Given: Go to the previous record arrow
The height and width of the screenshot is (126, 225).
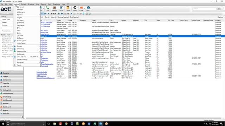Looking at the screenshot, I should 49,14.
